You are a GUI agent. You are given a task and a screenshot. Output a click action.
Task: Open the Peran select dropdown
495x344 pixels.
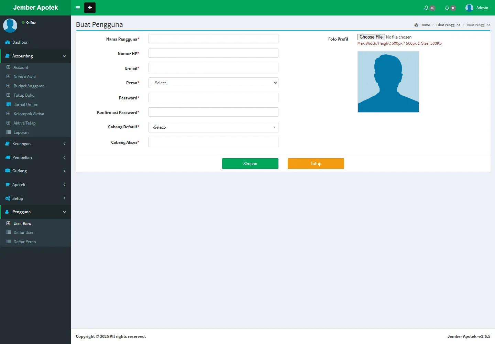pos(213,83)
